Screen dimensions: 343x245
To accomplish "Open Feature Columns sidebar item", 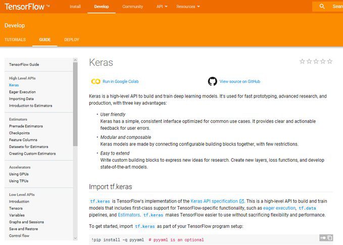I will pyautogui.click(x=23, y=140).
